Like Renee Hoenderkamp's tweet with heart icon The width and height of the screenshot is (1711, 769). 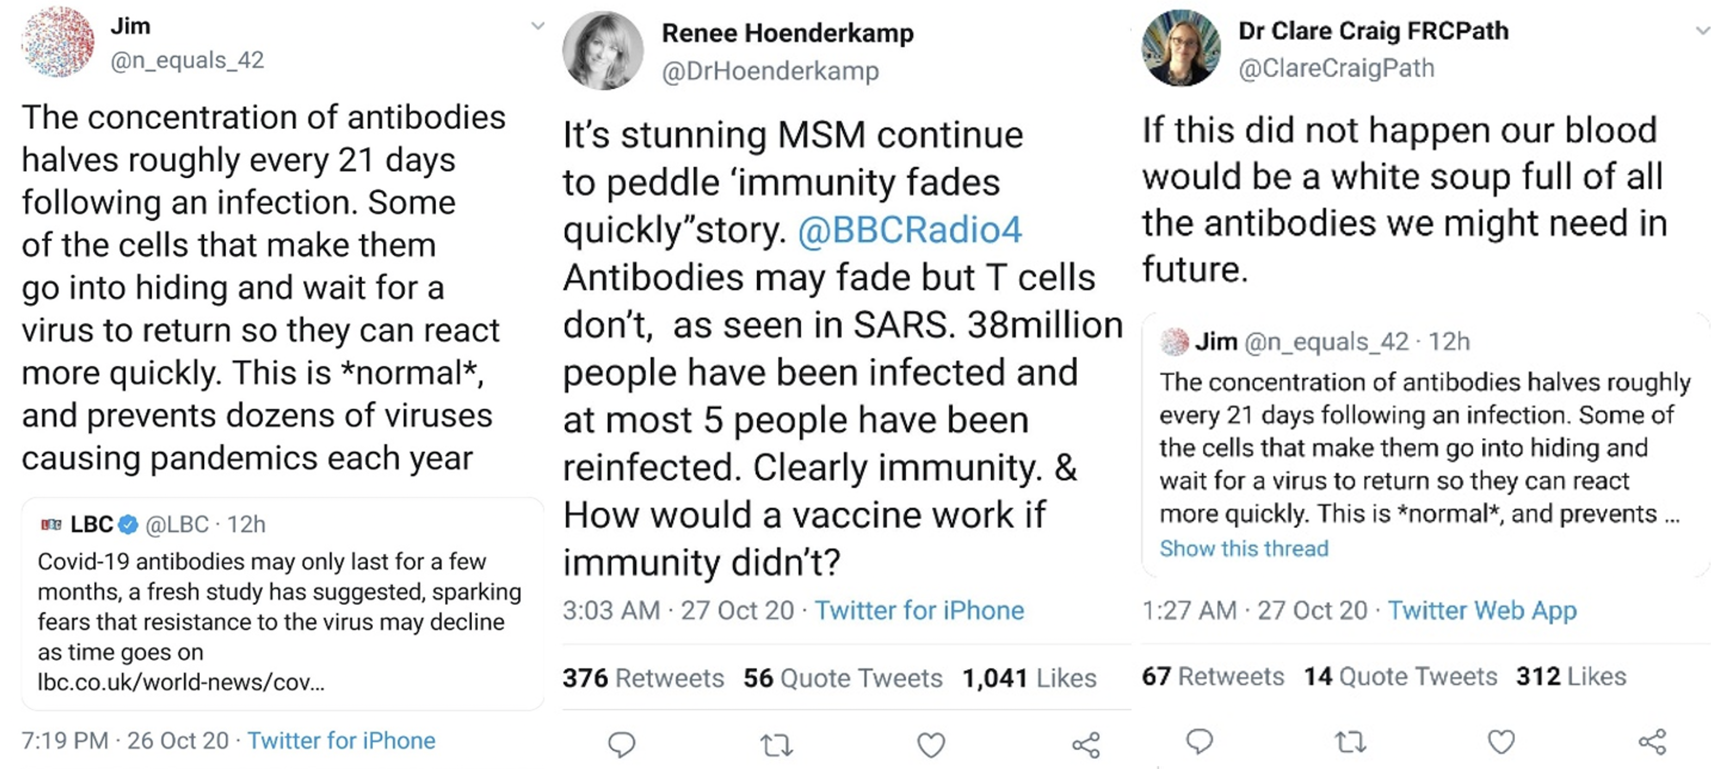coord(931,745)
